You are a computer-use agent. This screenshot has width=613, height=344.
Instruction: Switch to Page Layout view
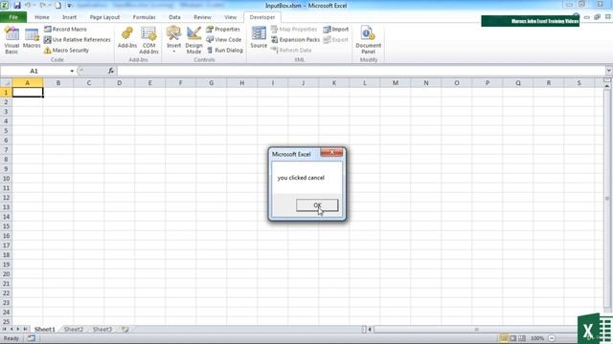pos(512,338)
